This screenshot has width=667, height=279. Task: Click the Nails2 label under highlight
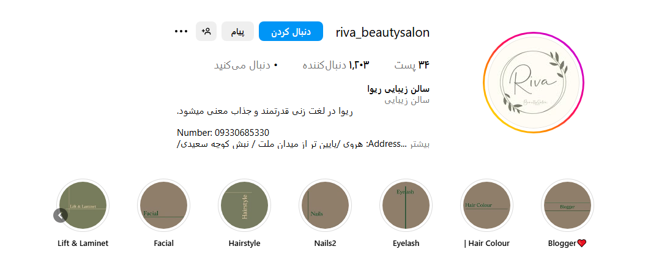point(326,244)
